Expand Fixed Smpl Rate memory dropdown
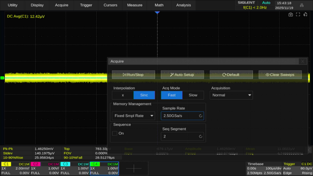 coord(133,116)
